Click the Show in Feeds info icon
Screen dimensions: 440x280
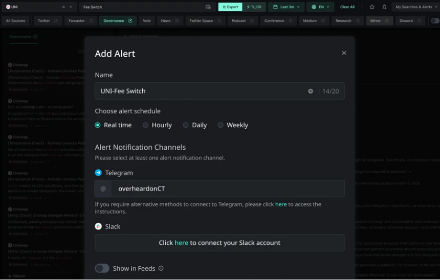pyautogui.click(x=161, y=268)
